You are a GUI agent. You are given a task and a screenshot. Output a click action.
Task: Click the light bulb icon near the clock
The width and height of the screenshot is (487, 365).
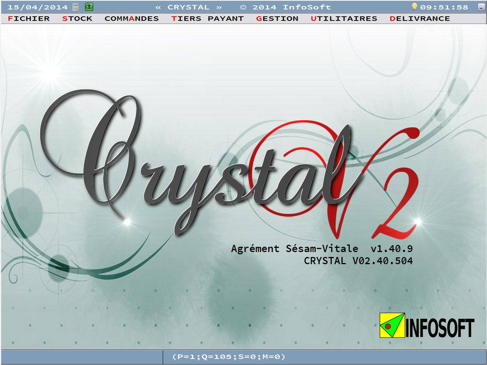pyautogui.click(x=414, y=7)
